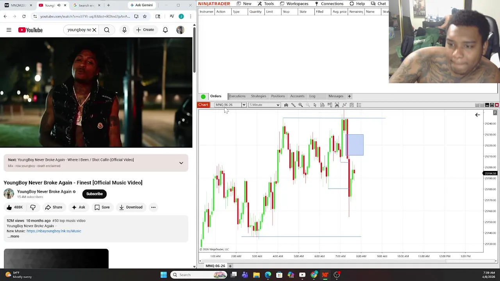Switch to the Messages tab
This screenshot has width=500, height=281.
point(336,96)
